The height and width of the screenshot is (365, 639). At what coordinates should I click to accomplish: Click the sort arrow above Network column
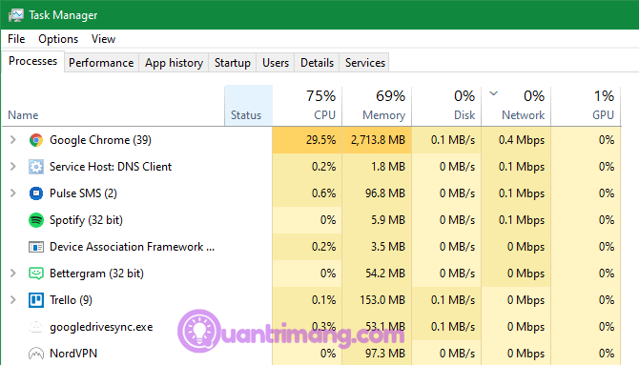[x=493, y=93]
